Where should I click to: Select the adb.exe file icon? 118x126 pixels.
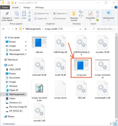click(39, 42)
